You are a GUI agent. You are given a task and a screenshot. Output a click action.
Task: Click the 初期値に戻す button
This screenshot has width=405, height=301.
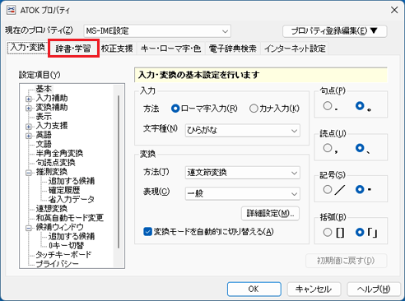click(x=347, y=261)
